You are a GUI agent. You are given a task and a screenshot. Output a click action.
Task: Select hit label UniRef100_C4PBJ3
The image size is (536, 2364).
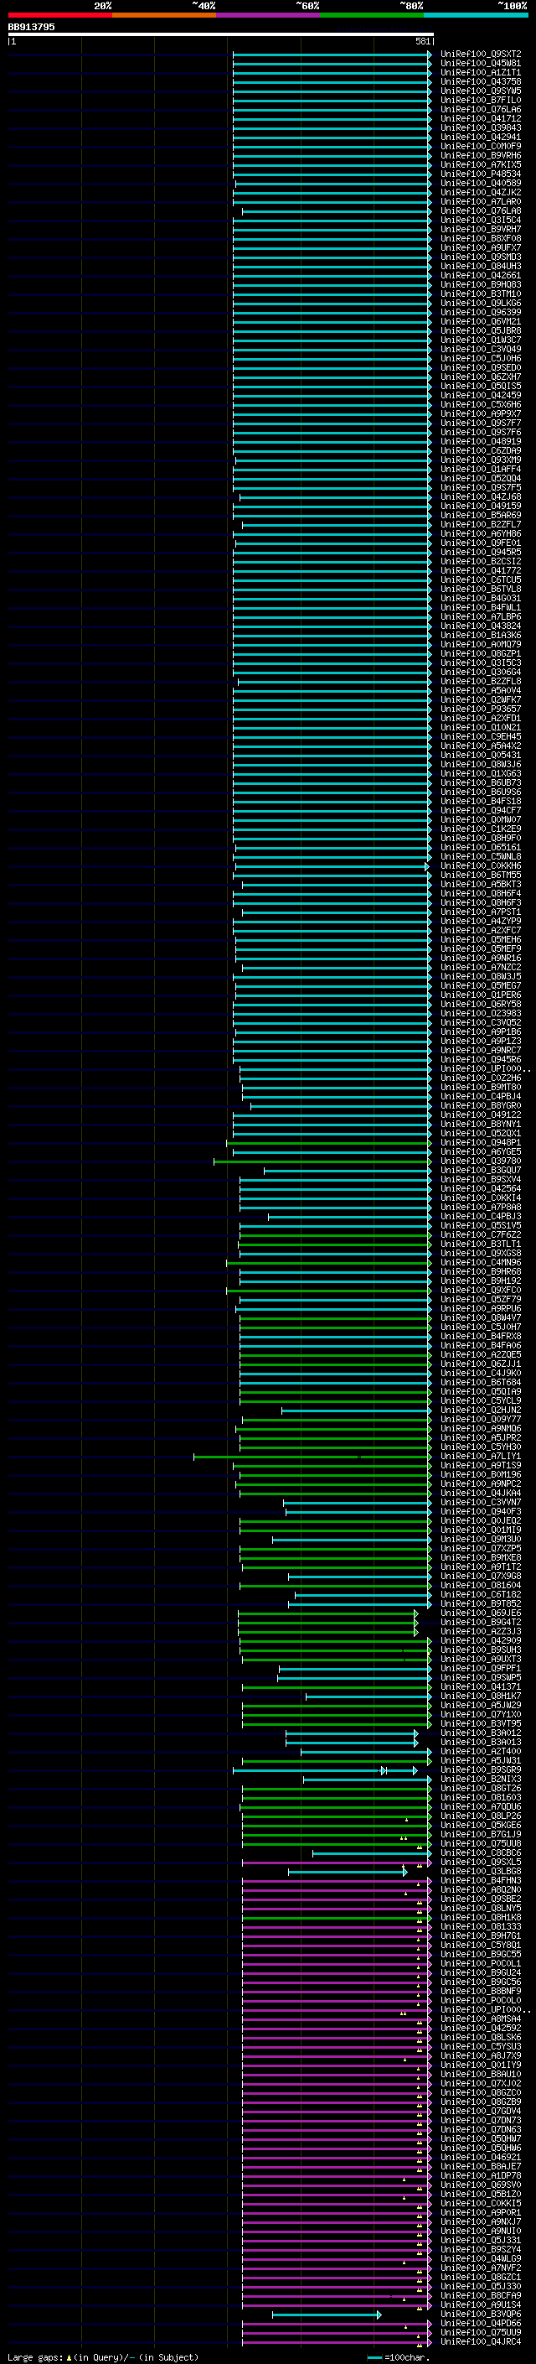(480, 1217)
